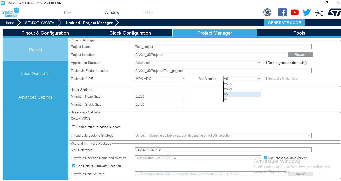This screenshot has width=341, height=181.
Task: Click the ST community network icon
Action: click(x=319, y=12)
